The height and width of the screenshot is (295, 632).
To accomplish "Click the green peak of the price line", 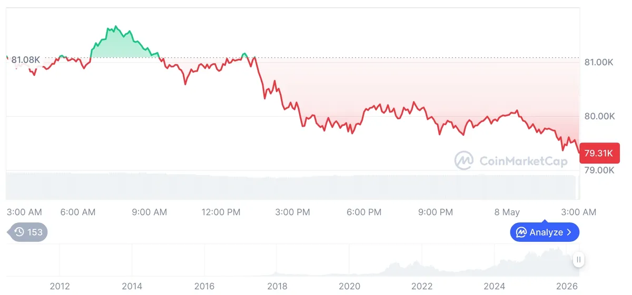I will pos(116,26).
